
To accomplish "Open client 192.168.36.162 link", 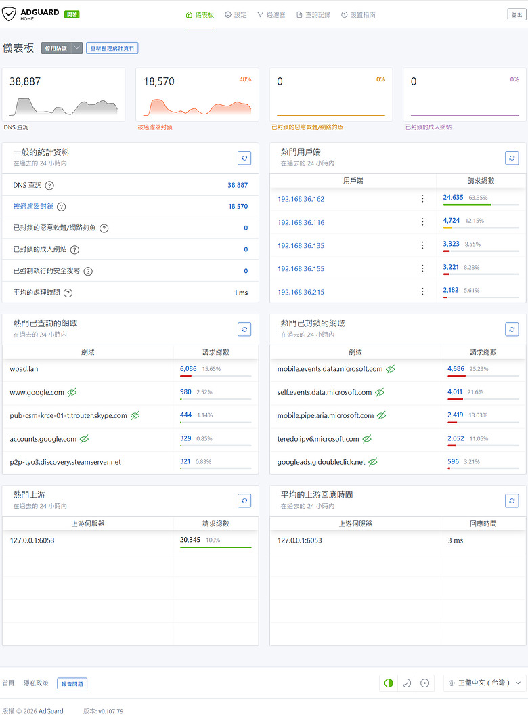I will 301,199.
